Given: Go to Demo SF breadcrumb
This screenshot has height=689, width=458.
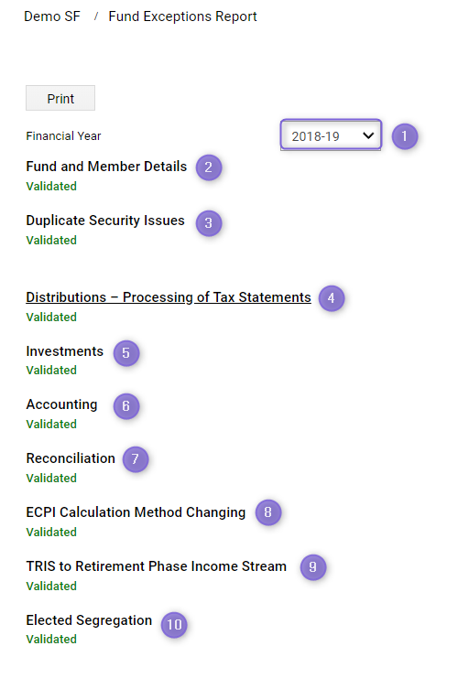Looking at the screenshot, I should pyautogui.click(x=52, y=16).
